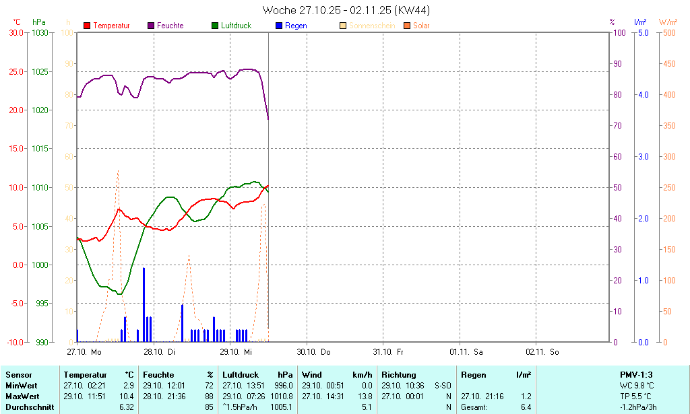Click the PMV-1:3 header in table
The height and width of the screenshot is (414, 690).
pyautogui.click(x=636, y=375)
